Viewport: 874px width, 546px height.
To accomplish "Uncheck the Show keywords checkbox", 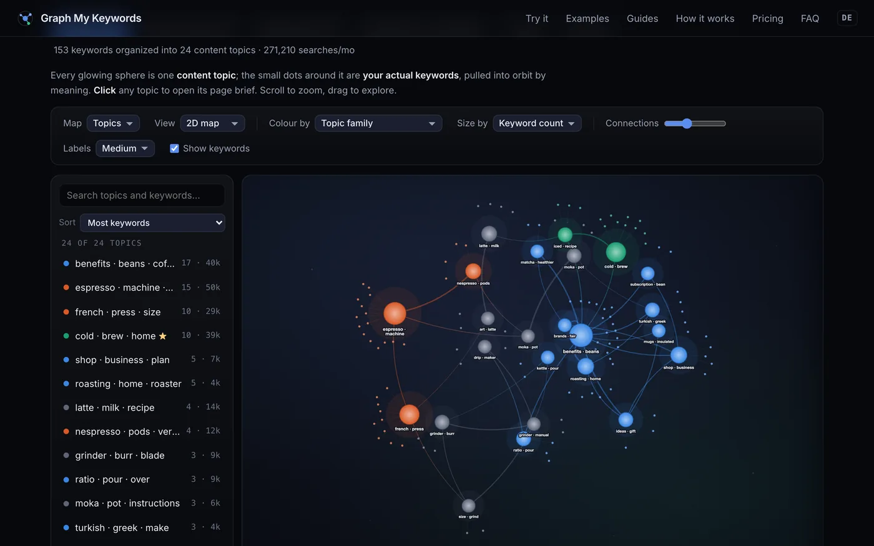I will click(174, 149).
